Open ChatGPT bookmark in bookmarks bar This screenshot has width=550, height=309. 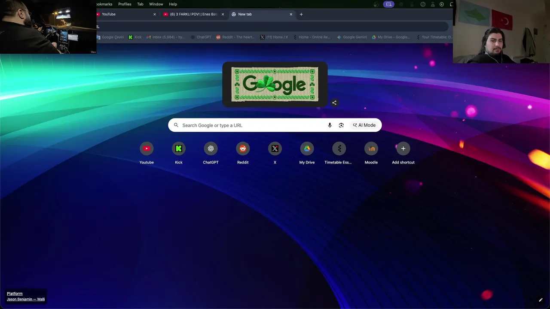coord(201,37)
